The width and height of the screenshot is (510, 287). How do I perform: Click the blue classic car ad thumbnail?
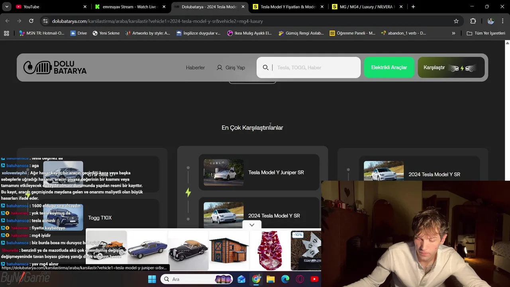click(147, 250)
